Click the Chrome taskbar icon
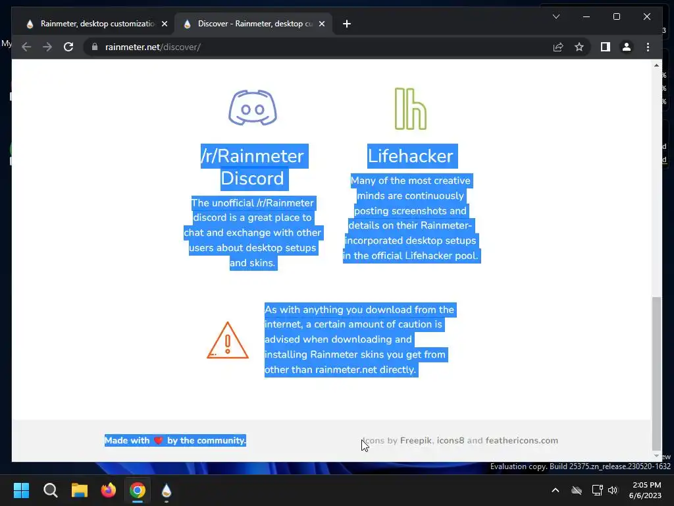This screenshot has height=506, width=674. (138, 490)
